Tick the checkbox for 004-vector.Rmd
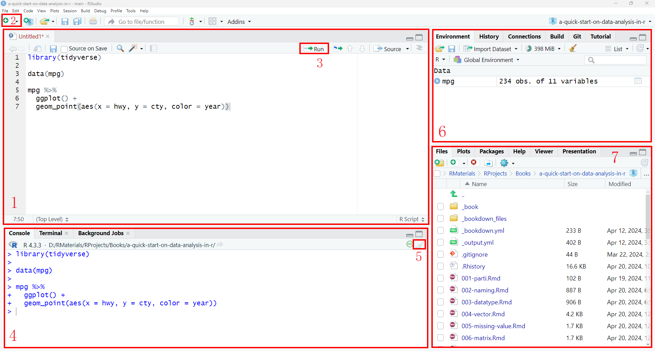This screenshot has height=351, width=655. pos(441,314)
